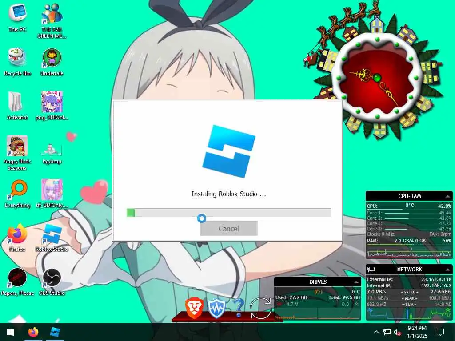Click the 'Used: 27.7 GB' drive text
455x341 pixels.
(x=291, y=298)
